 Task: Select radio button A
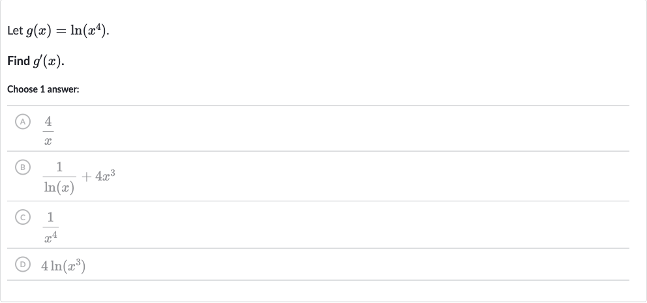point(23,122)
